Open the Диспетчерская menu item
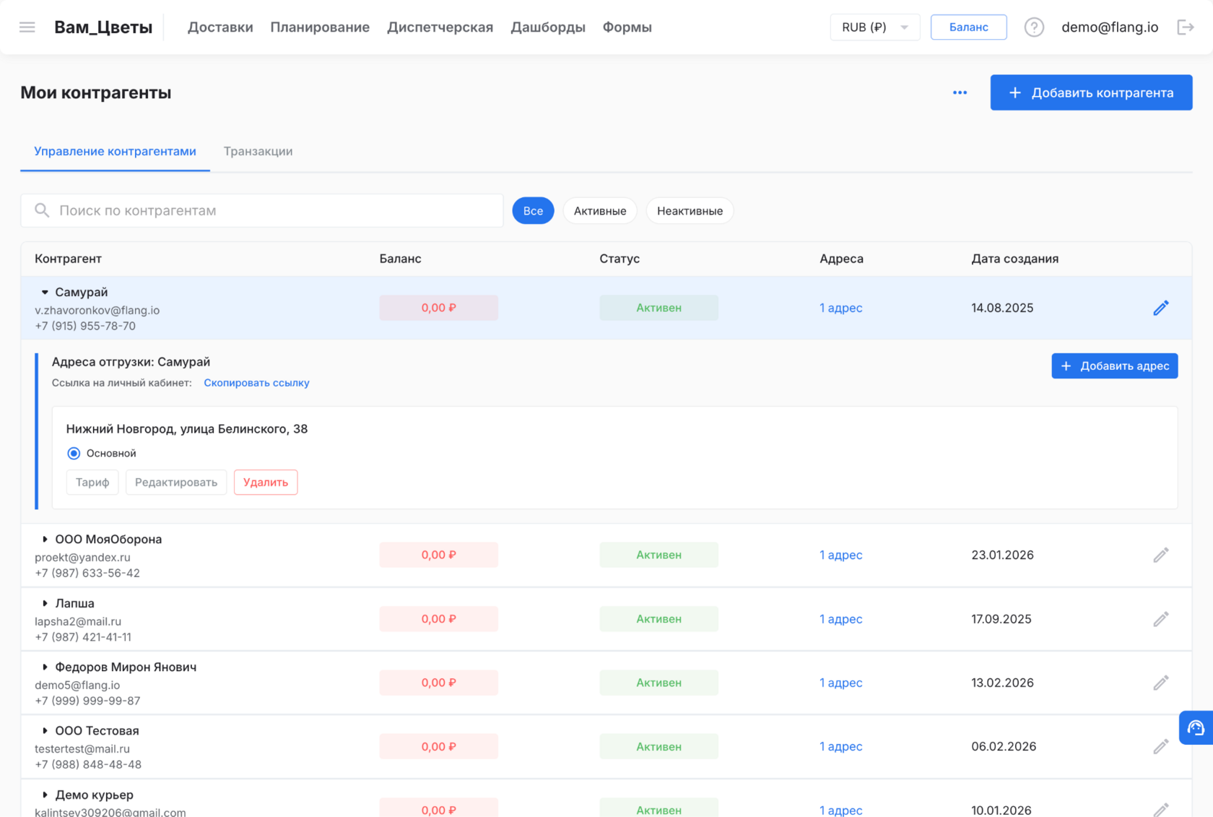 [x=440, y=27]
